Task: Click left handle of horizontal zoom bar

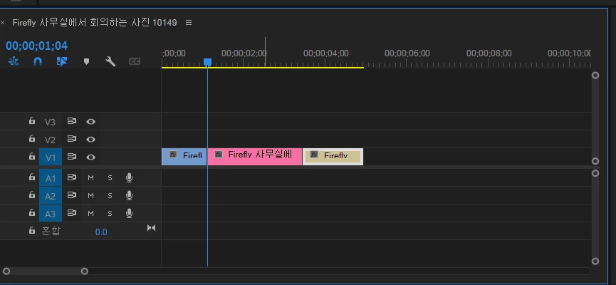Action: 6,271
